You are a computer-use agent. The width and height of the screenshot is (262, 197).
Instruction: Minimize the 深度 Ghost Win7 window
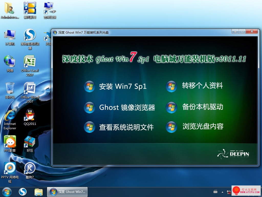tap(235, 32)
